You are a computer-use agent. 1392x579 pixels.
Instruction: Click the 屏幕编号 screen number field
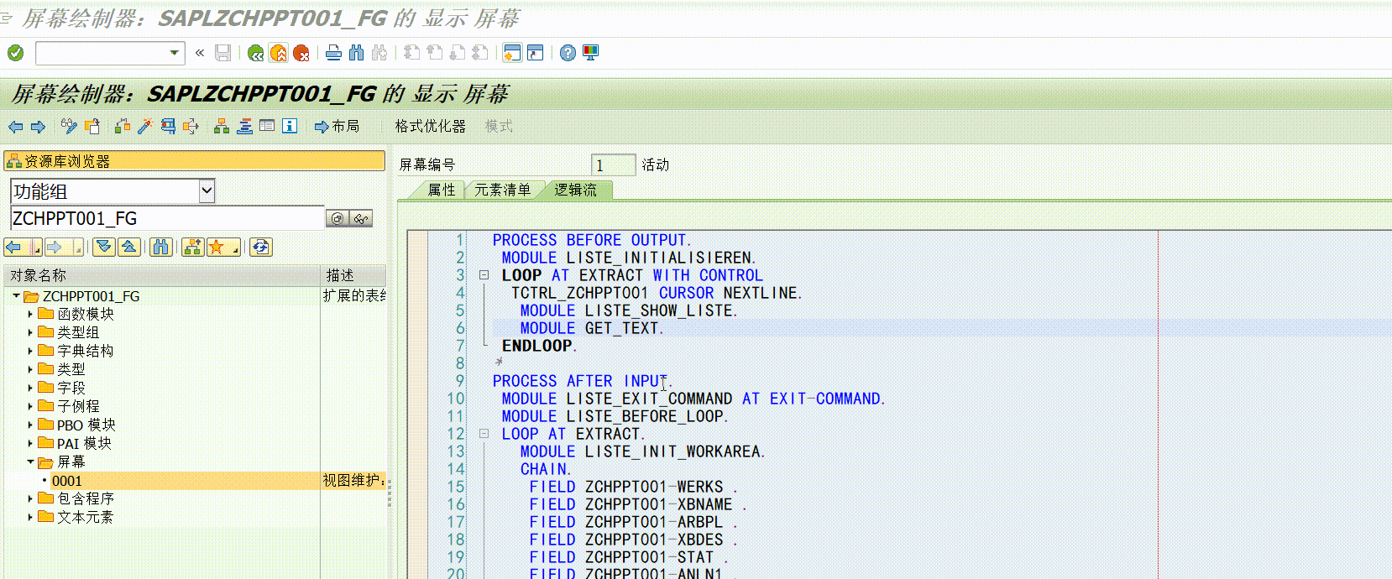click(613, 164)
